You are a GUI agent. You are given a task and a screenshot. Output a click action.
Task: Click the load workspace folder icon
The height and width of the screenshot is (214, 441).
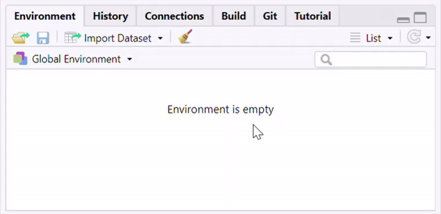tap(20, 38)
